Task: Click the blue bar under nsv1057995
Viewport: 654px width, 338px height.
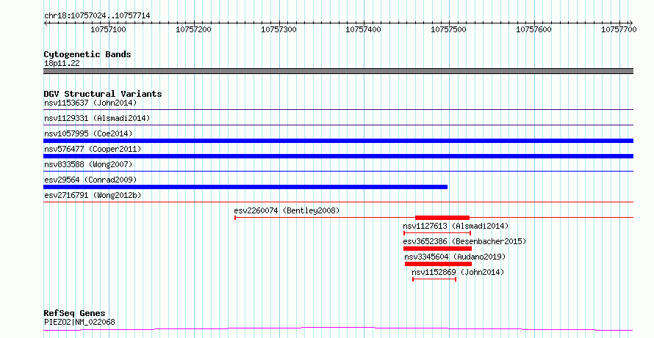Action: [338, 141]
